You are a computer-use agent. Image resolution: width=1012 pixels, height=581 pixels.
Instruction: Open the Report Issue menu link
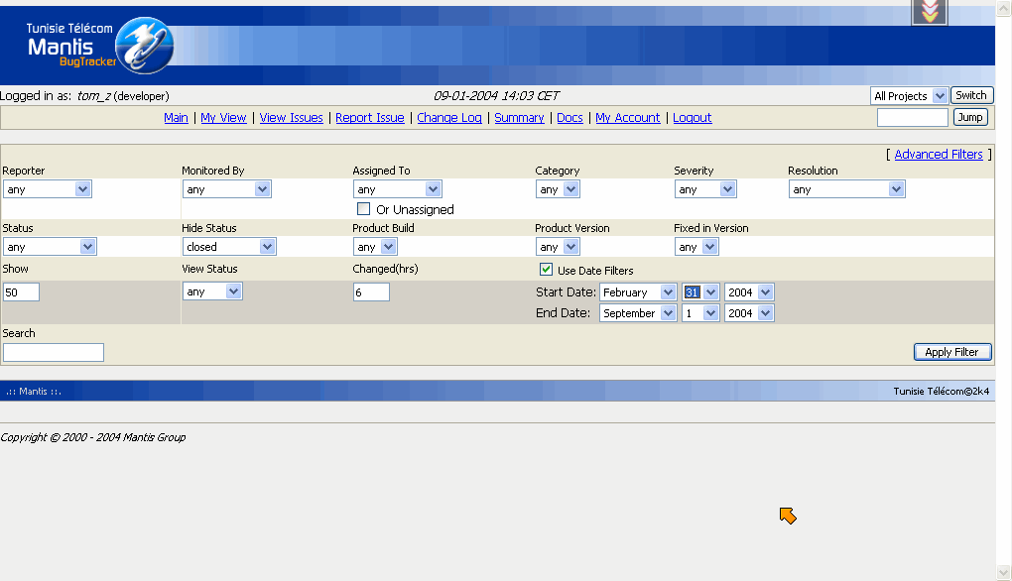coord(369,118)
